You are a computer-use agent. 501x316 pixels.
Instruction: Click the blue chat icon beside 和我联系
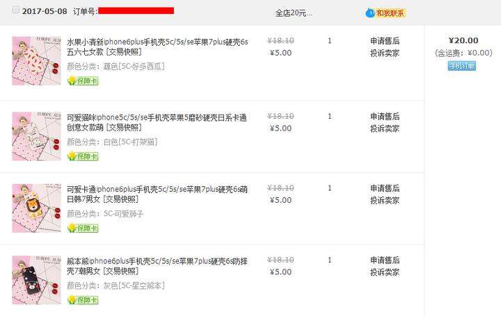pos(370,13)
